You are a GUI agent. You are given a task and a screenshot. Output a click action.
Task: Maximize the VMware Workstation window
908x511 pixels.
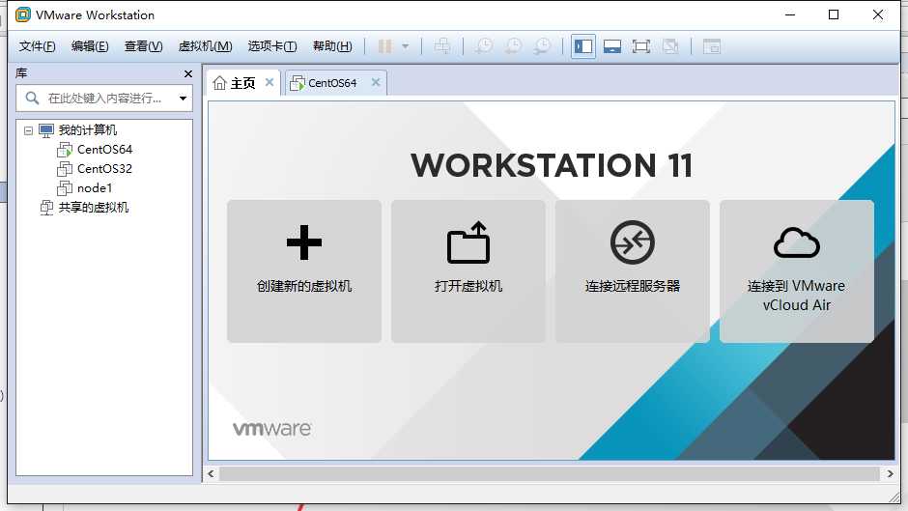coord(834,15)
